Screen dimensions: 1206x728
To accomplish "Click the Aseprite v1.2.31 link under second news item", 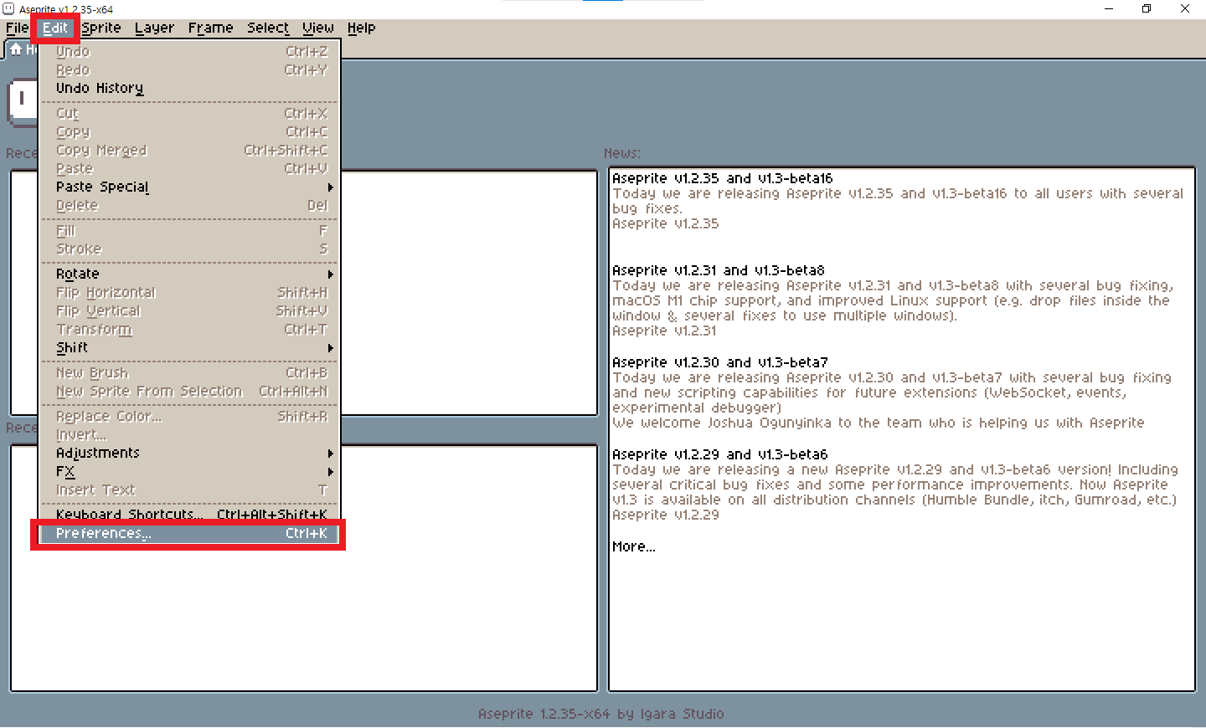I will (665, 331).
